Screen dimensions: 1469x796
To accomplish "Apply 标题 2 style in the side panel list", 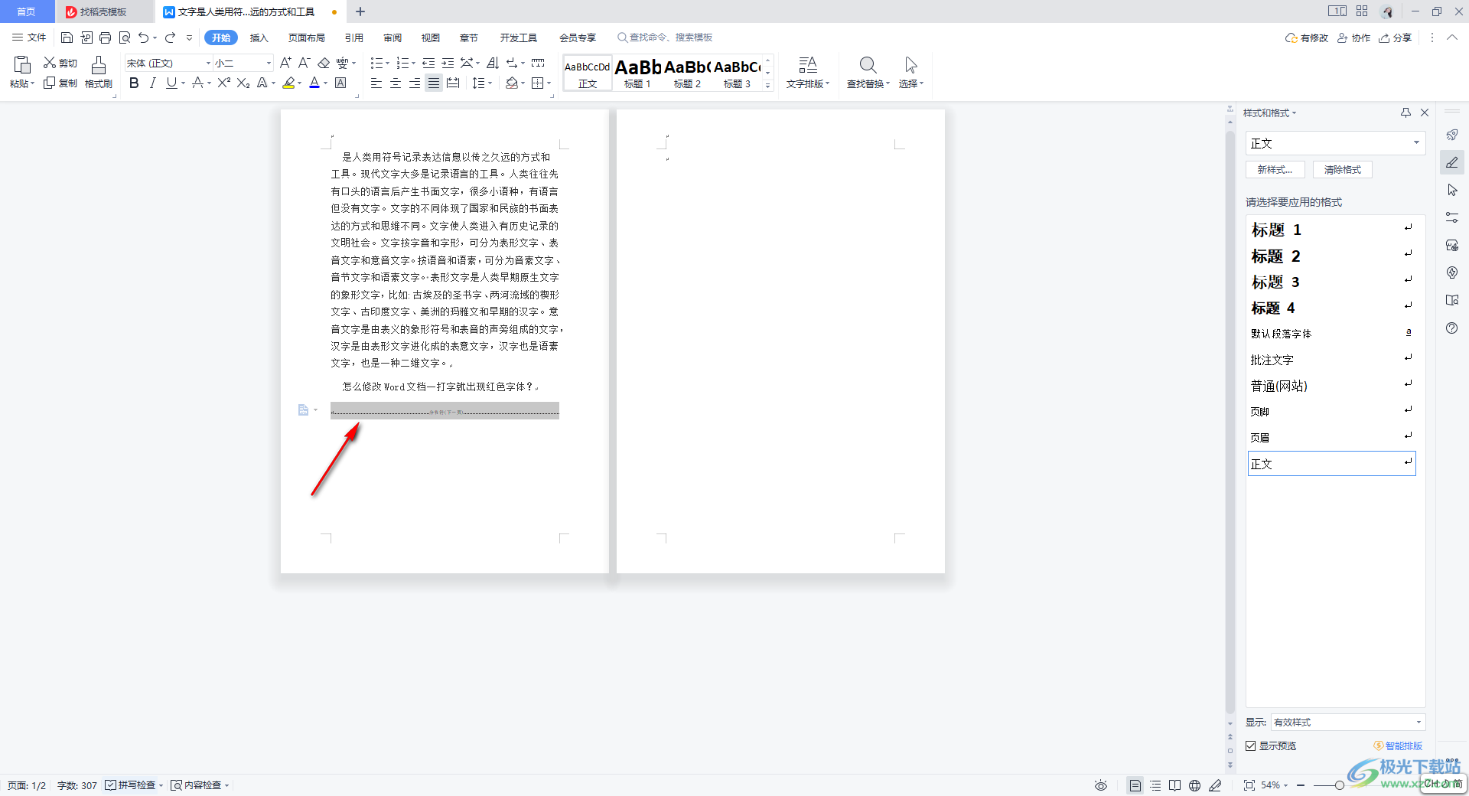I will click(1331, 256).
